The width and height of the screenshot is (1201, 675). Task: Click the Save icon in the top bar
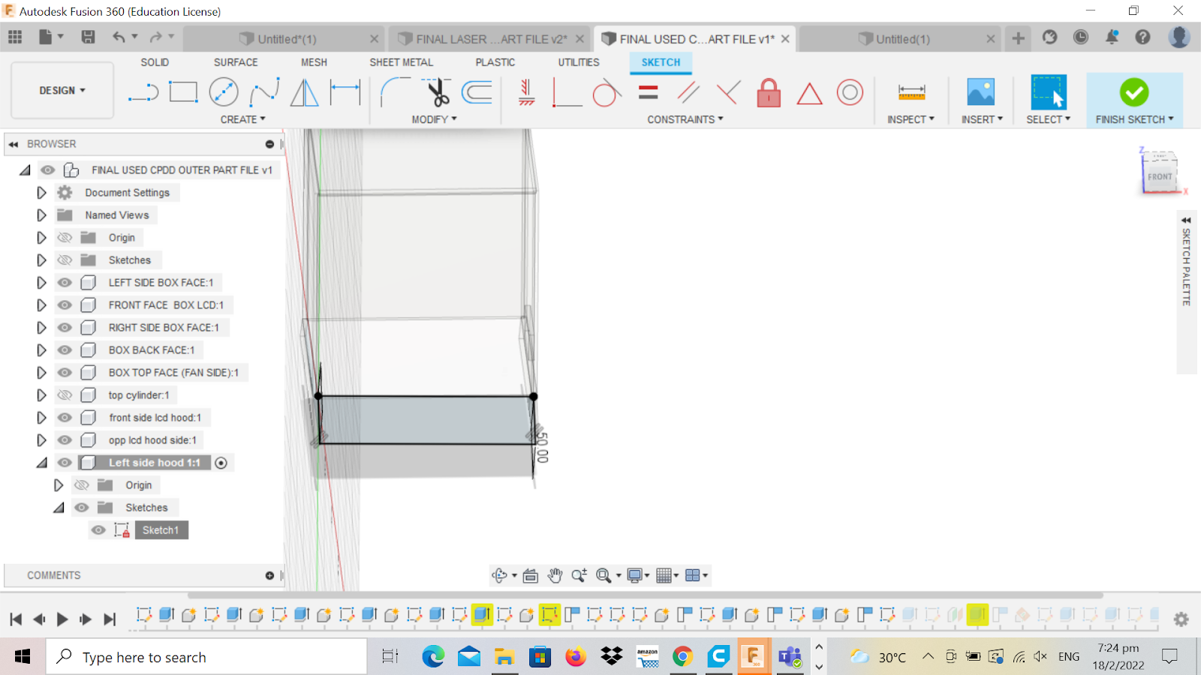(x=88, y=37)
